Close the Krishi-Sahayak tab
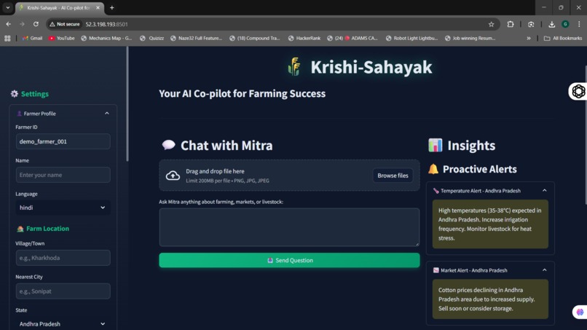Image resolution: width=587 pixels, height=330 pixels. pyautogui.click(x=98, y=7)
